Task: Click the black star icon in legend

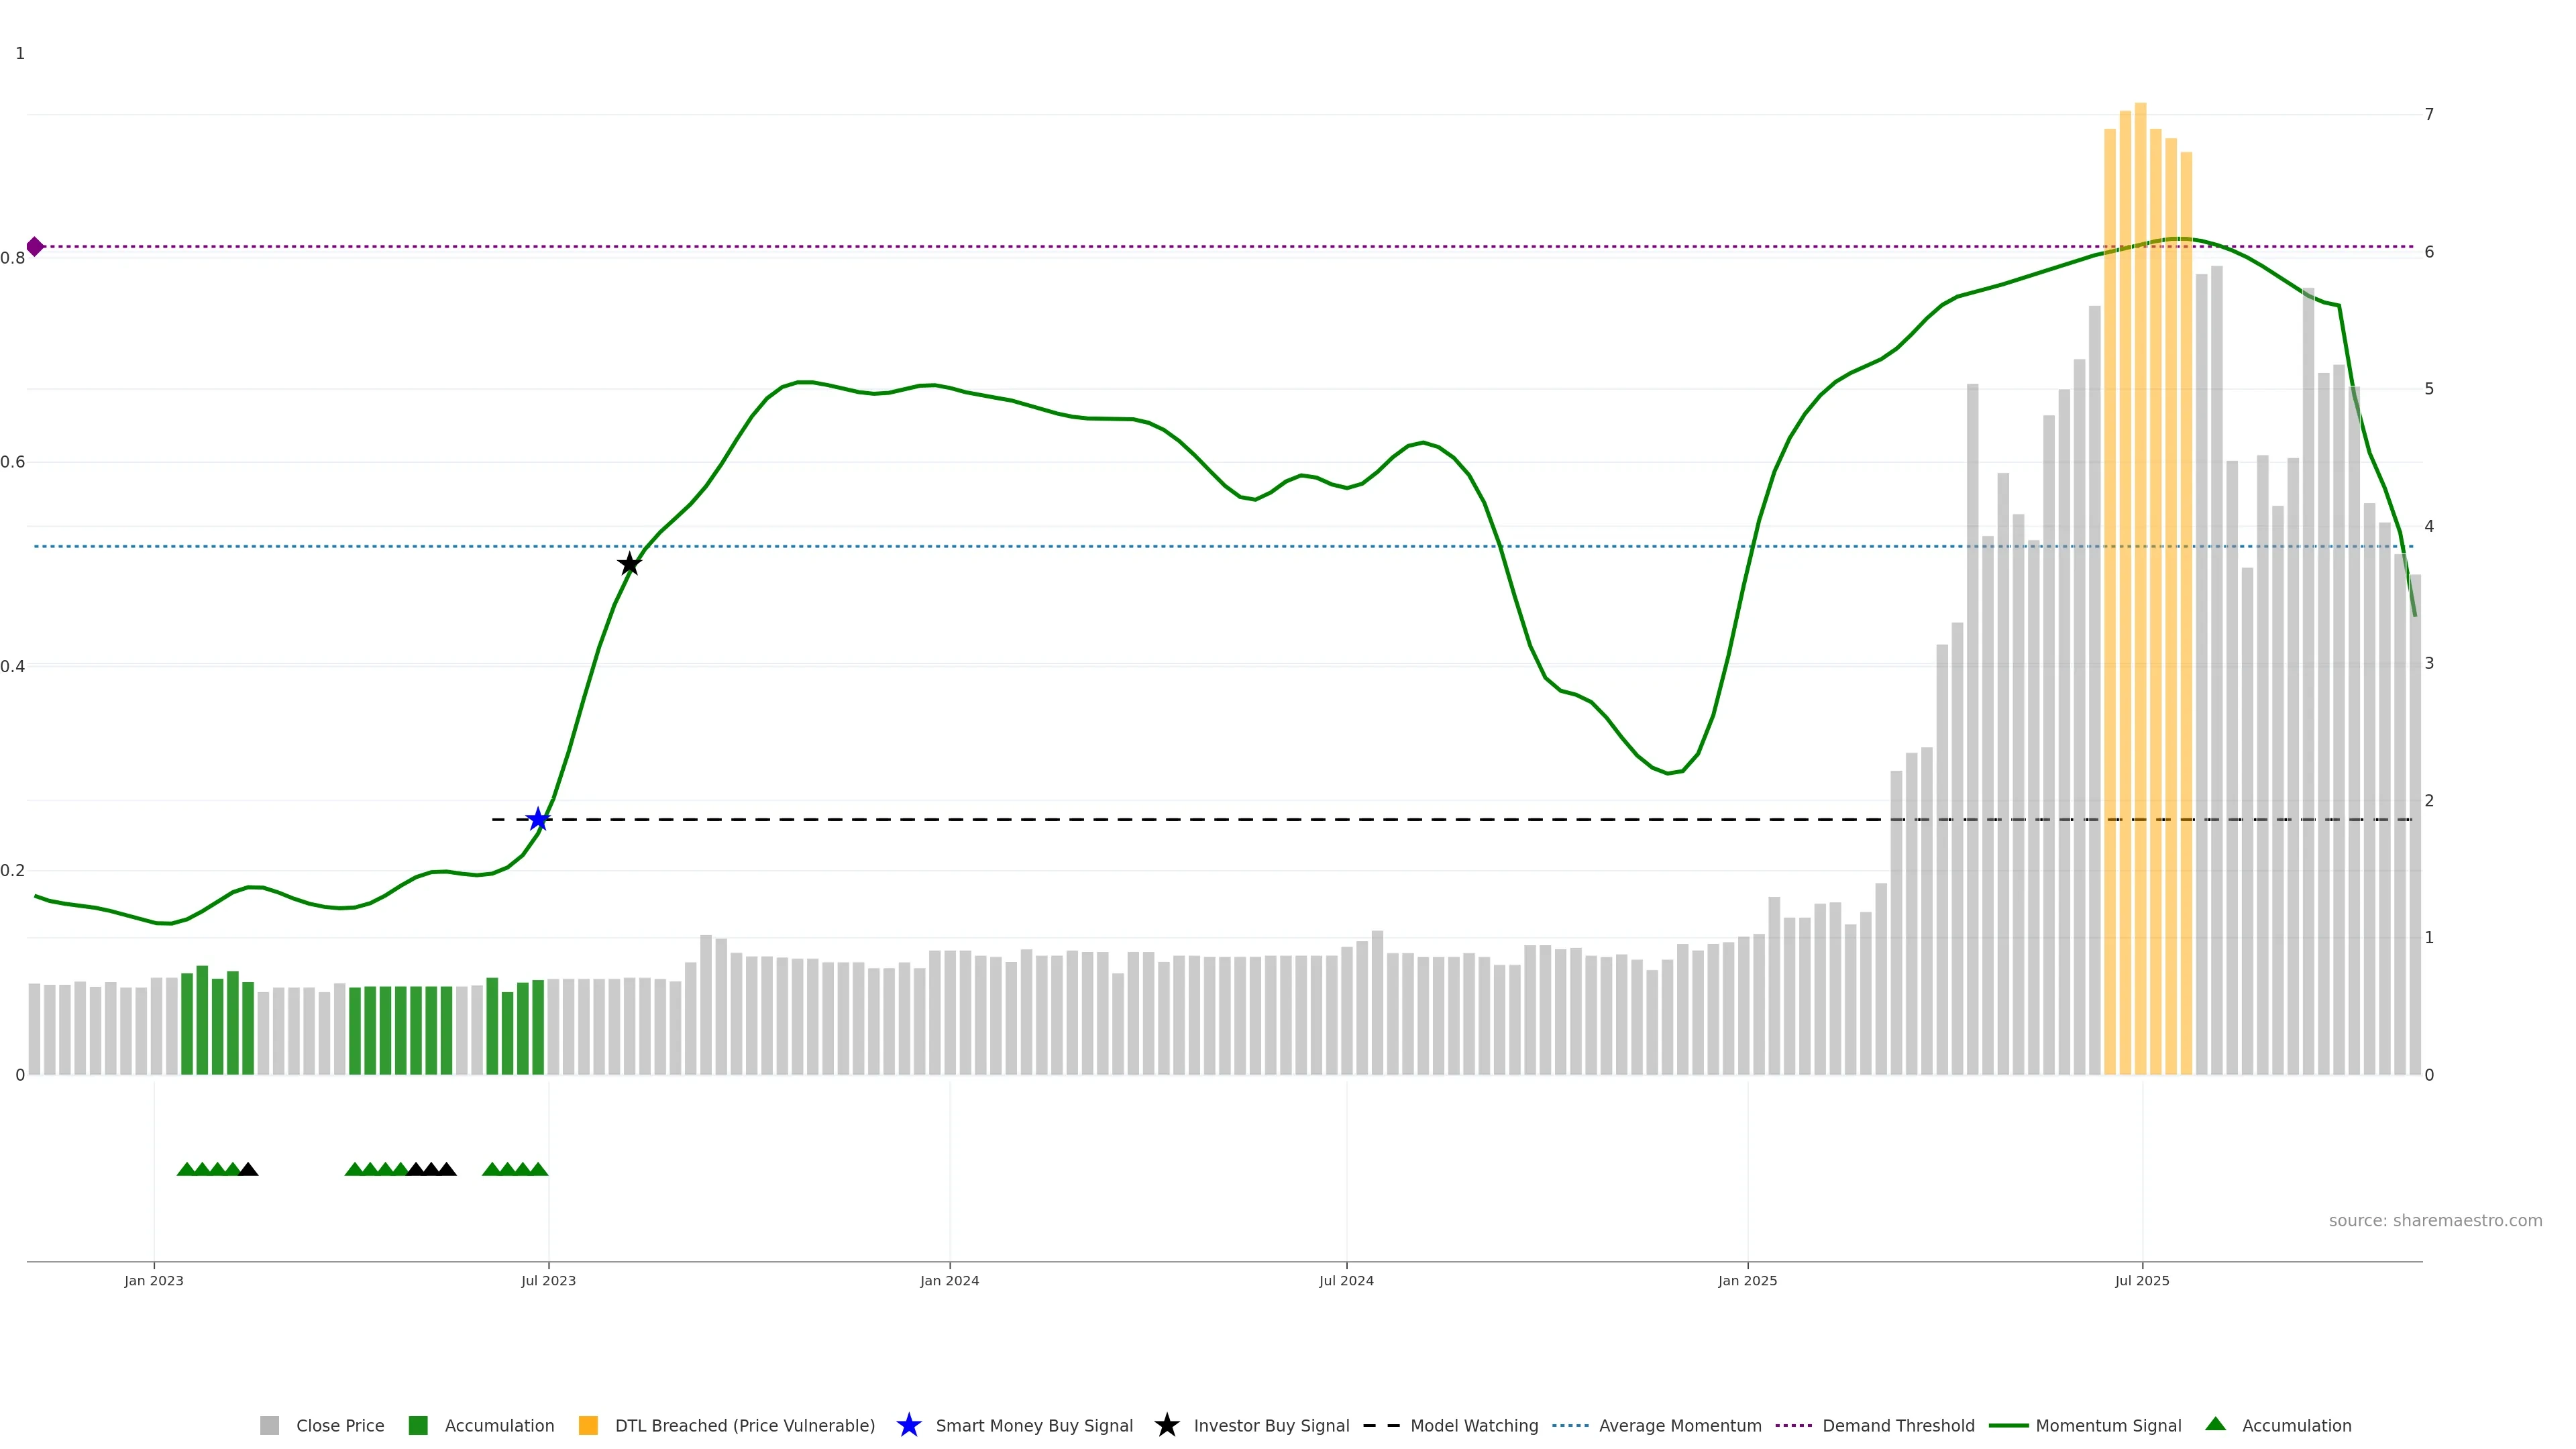Action: point(1166,1425)
